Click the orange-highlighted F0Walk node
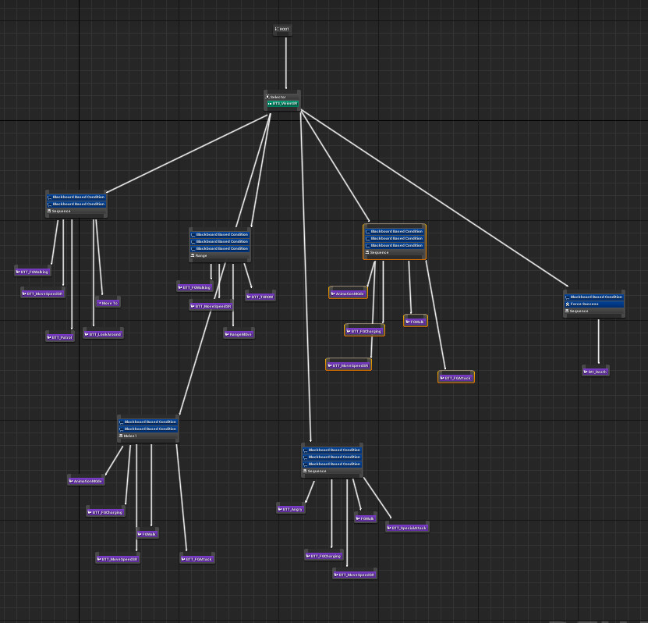The width and height of the screenshot is (648, 623). tap(416, 322)
